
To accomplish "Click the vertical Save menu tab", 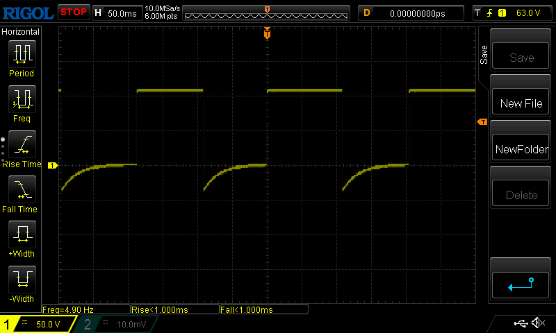I will [x=483, y=55].
